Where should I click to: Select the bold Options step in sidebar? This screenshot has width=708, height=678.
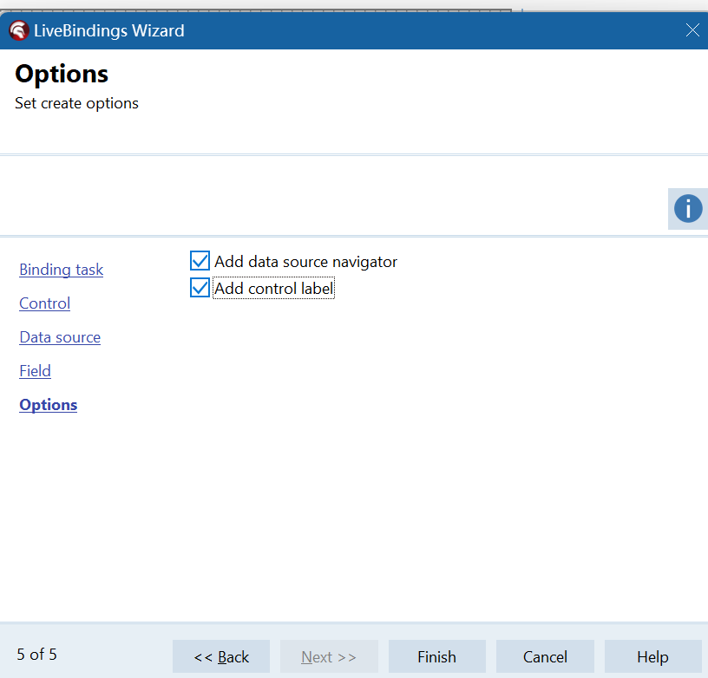(x=48, y=405)
